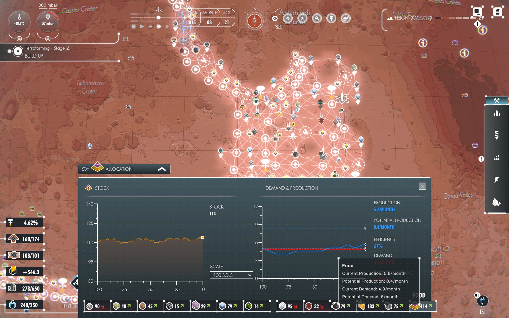This screenshot has width=509, height=318.
Task: Click the power overlay lightning icon
Action: coord(302,18)
